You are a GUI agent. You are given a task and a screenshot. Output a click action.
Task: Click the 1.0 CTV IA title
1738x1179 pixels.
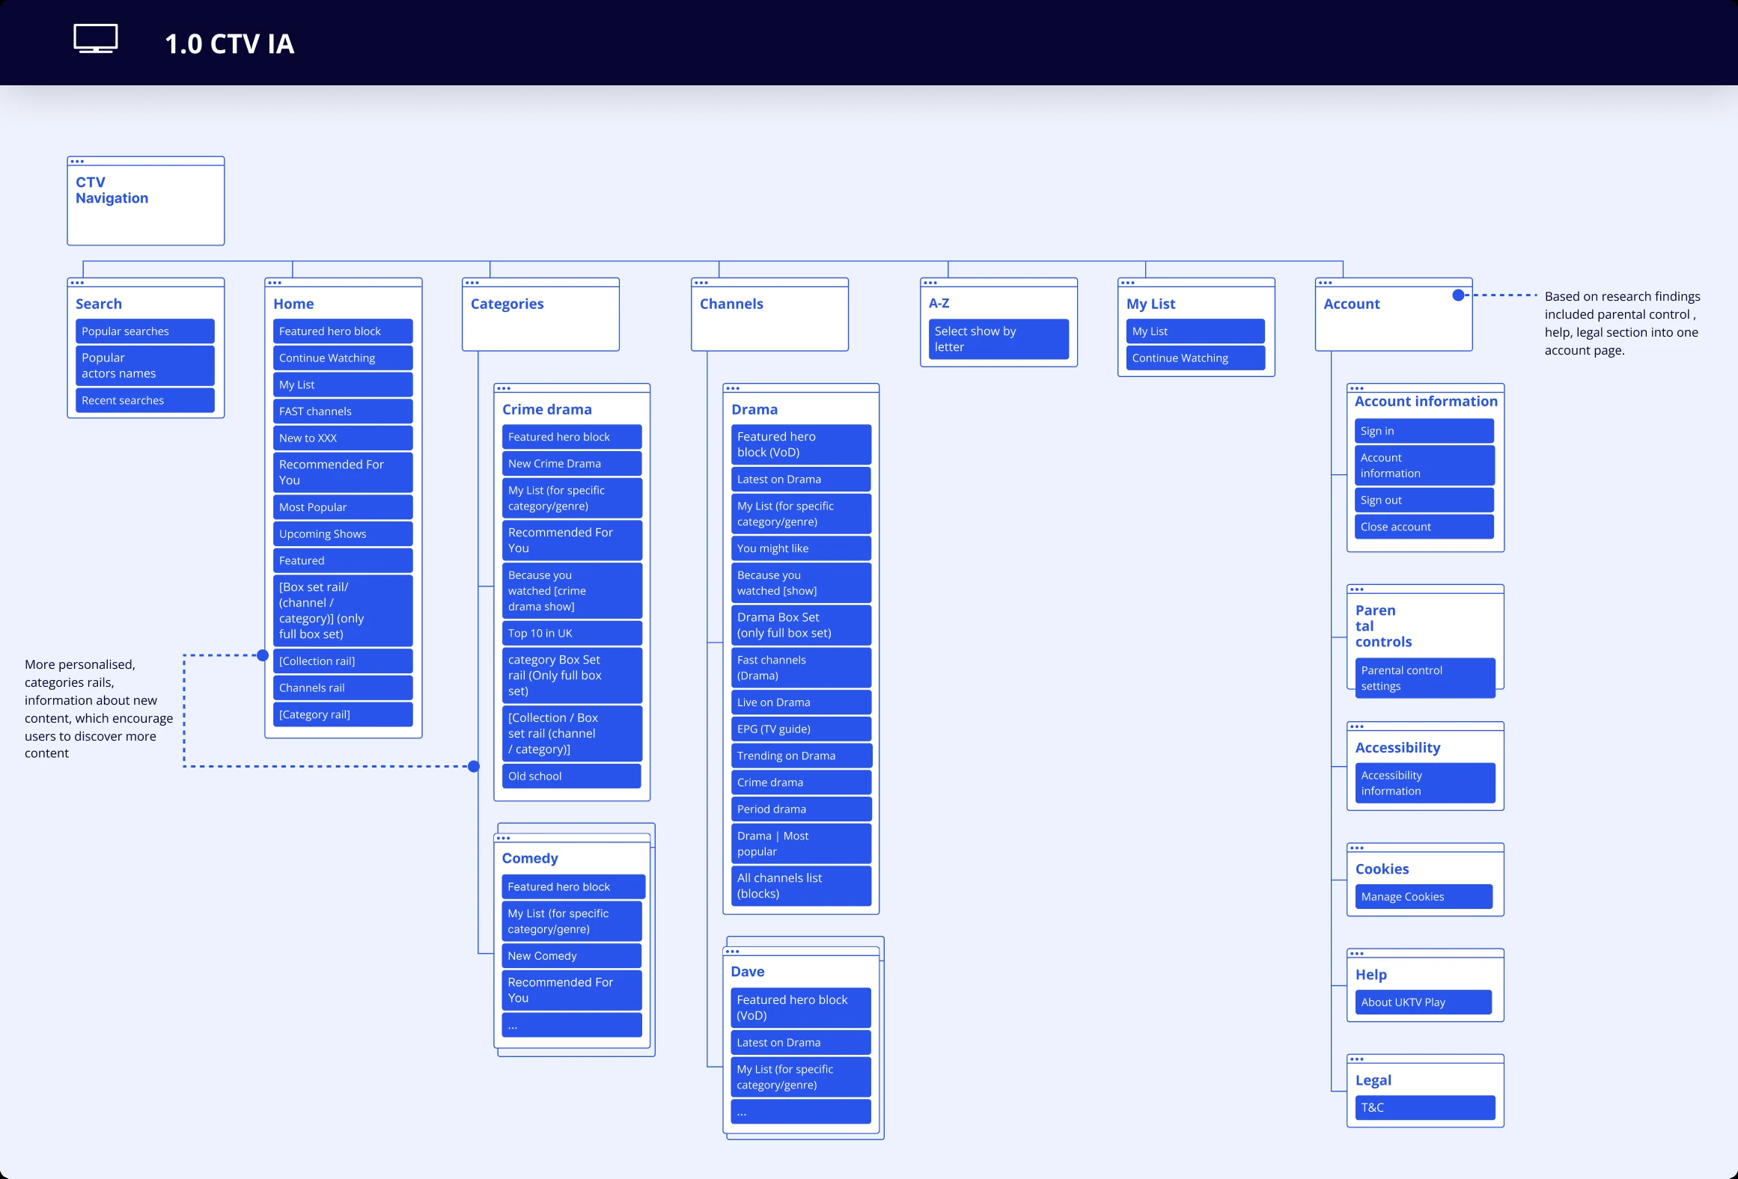tap(230, 43)
